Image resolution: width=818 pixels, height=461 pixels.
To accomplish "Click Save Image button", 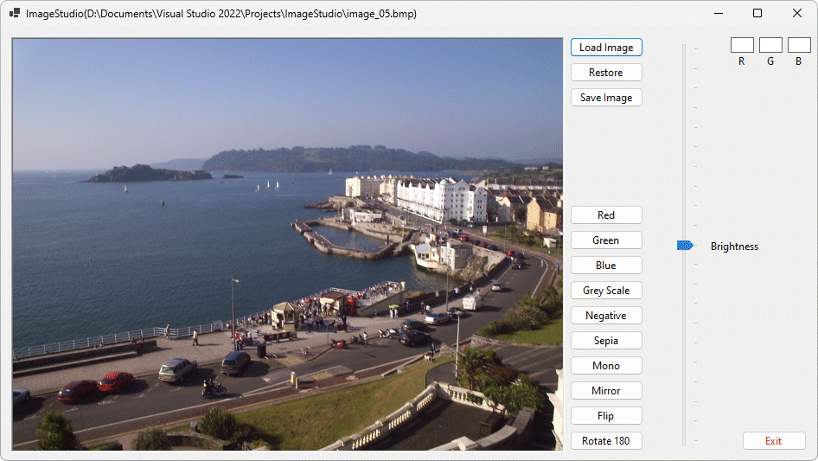I will tap(606, 98).
